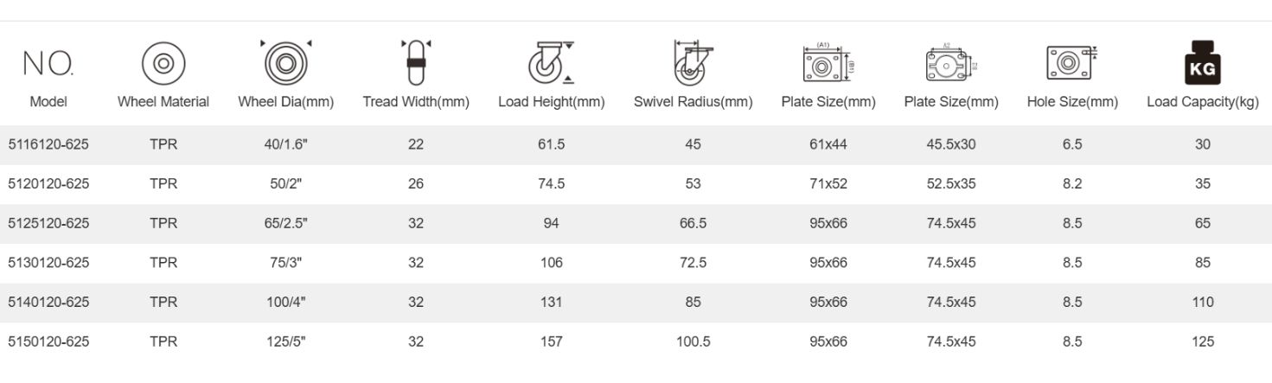Click the bolt-spacing Plate Size (A2) icon
This screenshot has height=383, width=1272.
pyautogui.click(x=950, y=63)
